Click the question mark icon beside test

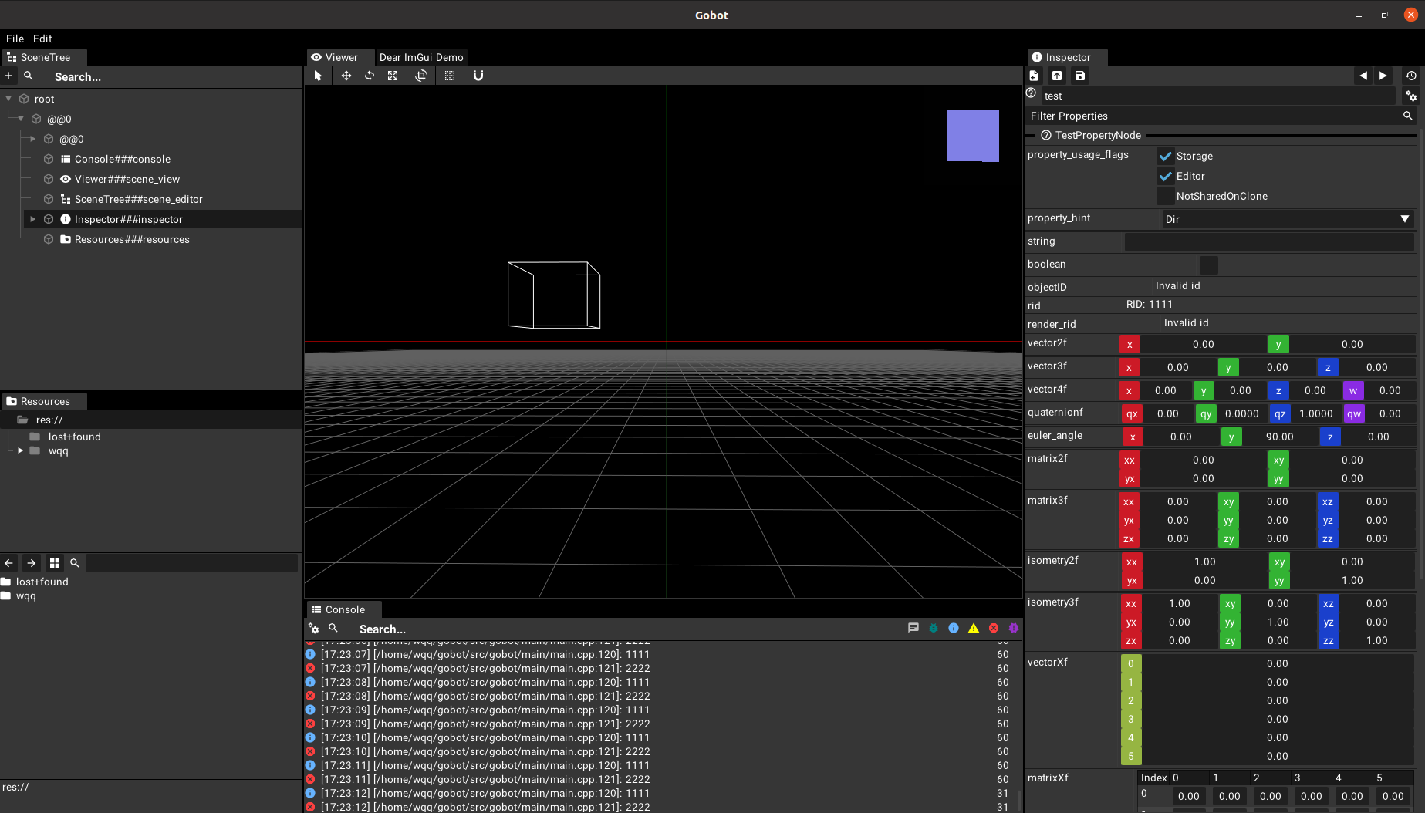tap(1031, 93)
